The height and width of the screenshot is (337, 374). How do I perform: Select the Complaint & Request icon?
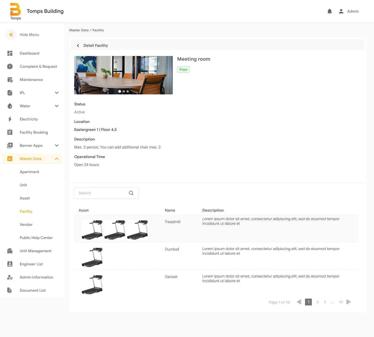[x=10, y=66]
